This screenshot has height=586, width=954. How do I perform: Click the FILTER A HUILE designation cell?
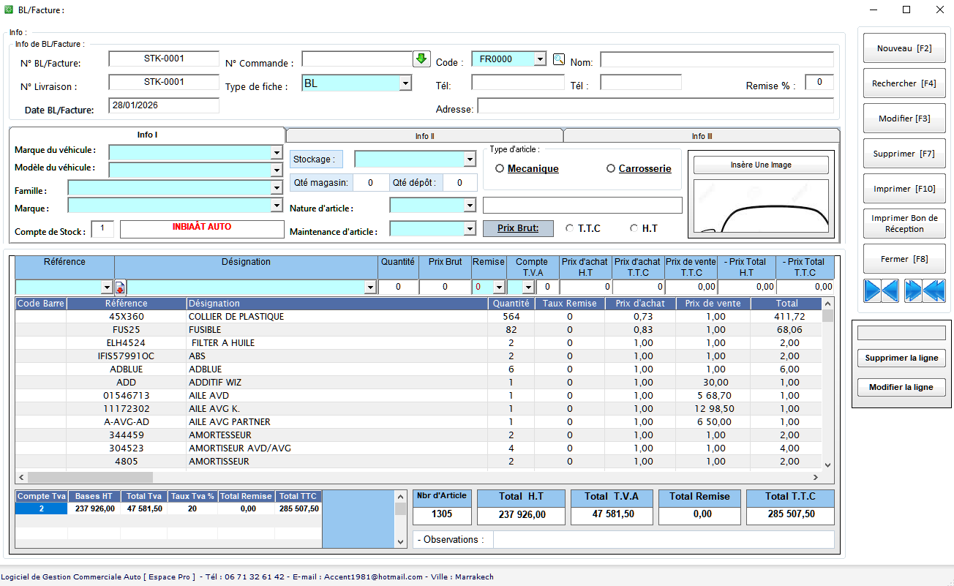[337, 343]
